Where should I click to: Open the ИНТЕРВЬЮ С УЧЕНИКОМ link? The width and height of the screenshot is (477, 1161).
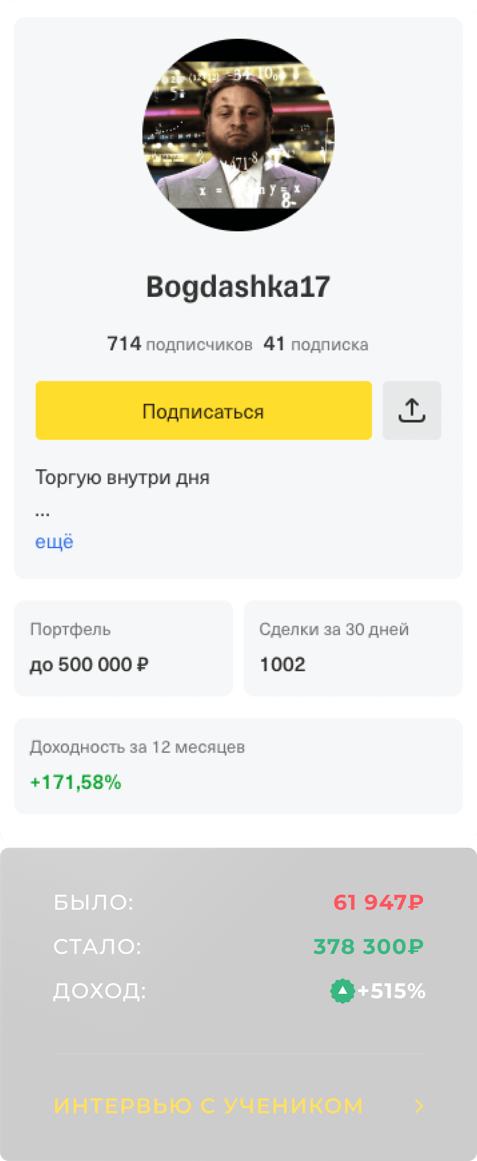(208, 1106)
